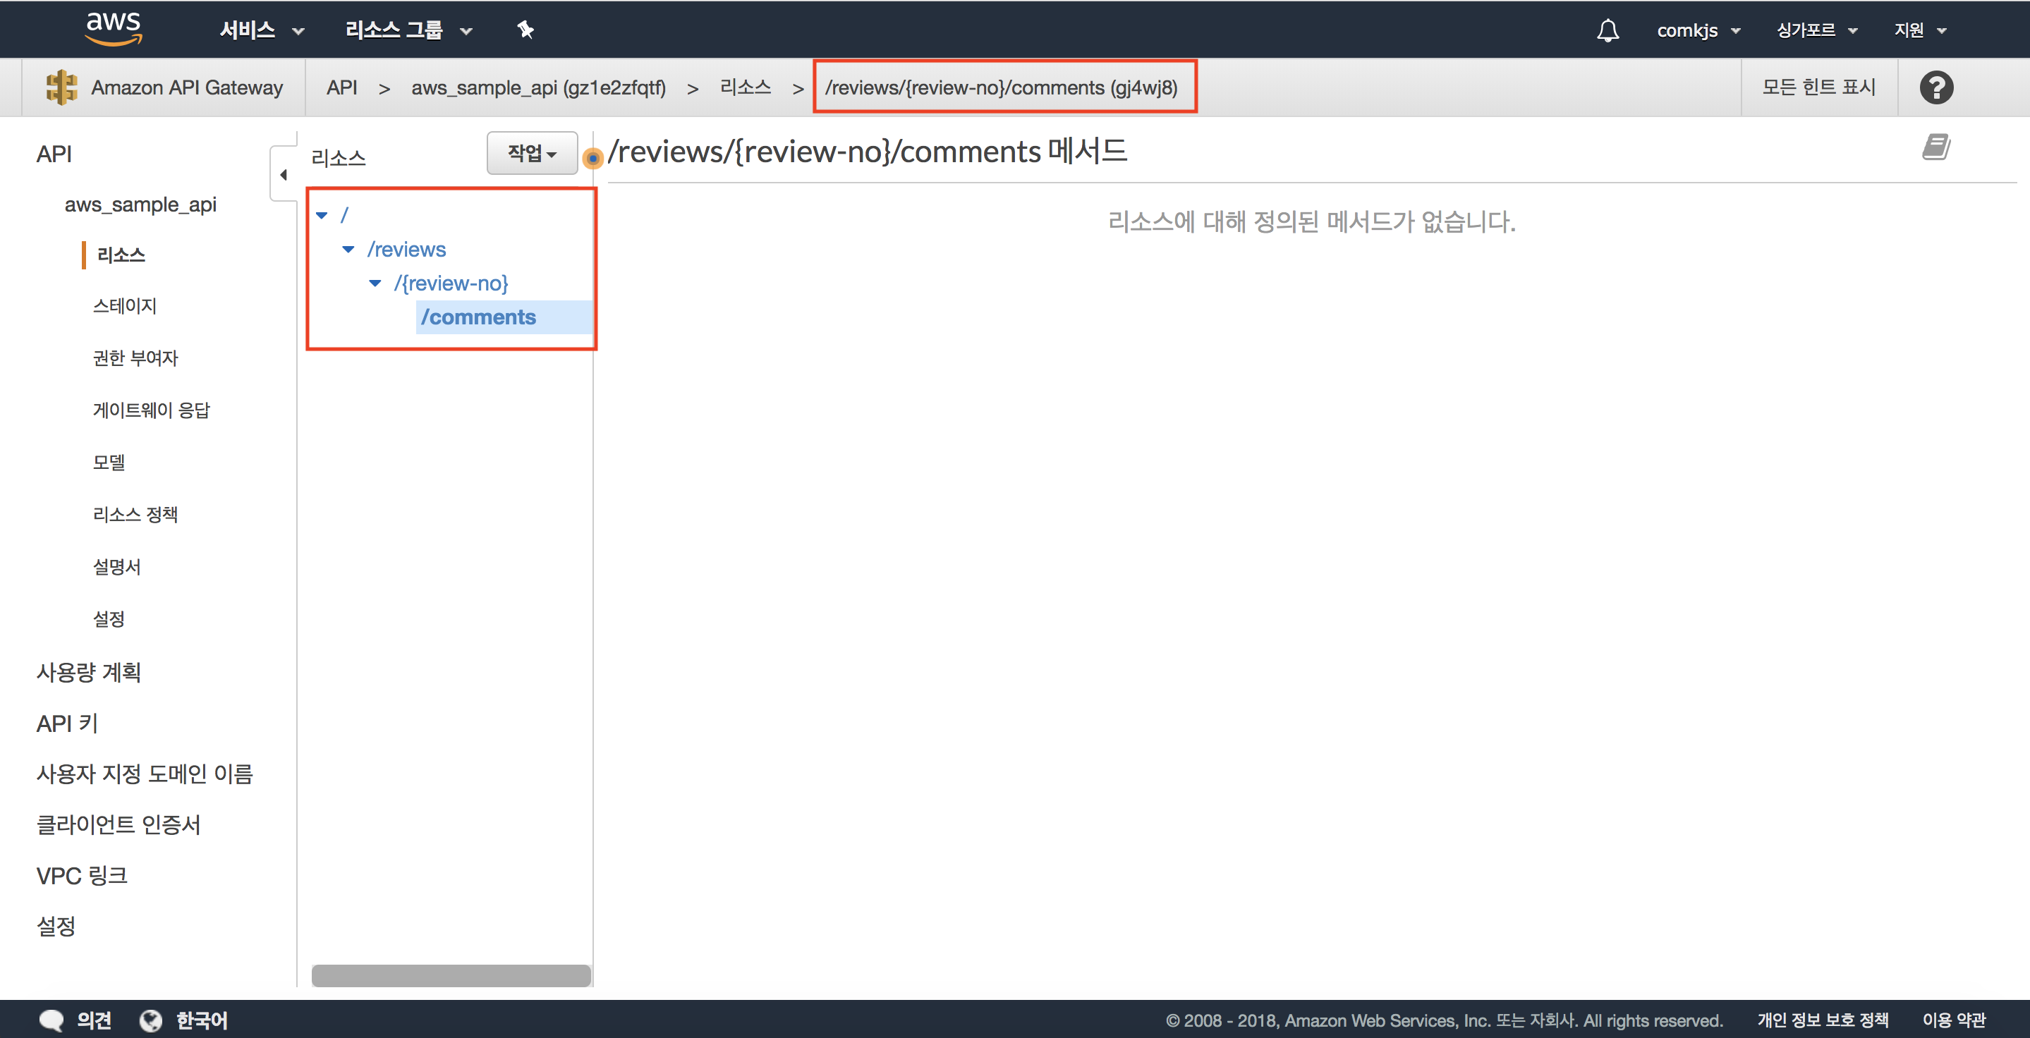Open the notifications bell icon
This screenshot has width=2030, height=1038.
[1607, 30]
